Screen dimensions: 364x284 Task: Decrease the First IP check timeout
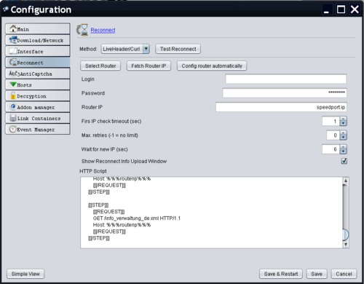pyautogui.click(x=343, y=123)
